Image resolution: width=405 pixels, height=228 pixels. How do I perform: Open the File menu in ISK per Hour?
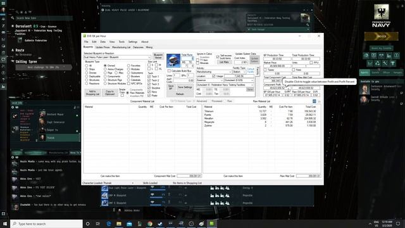[86, 42]
